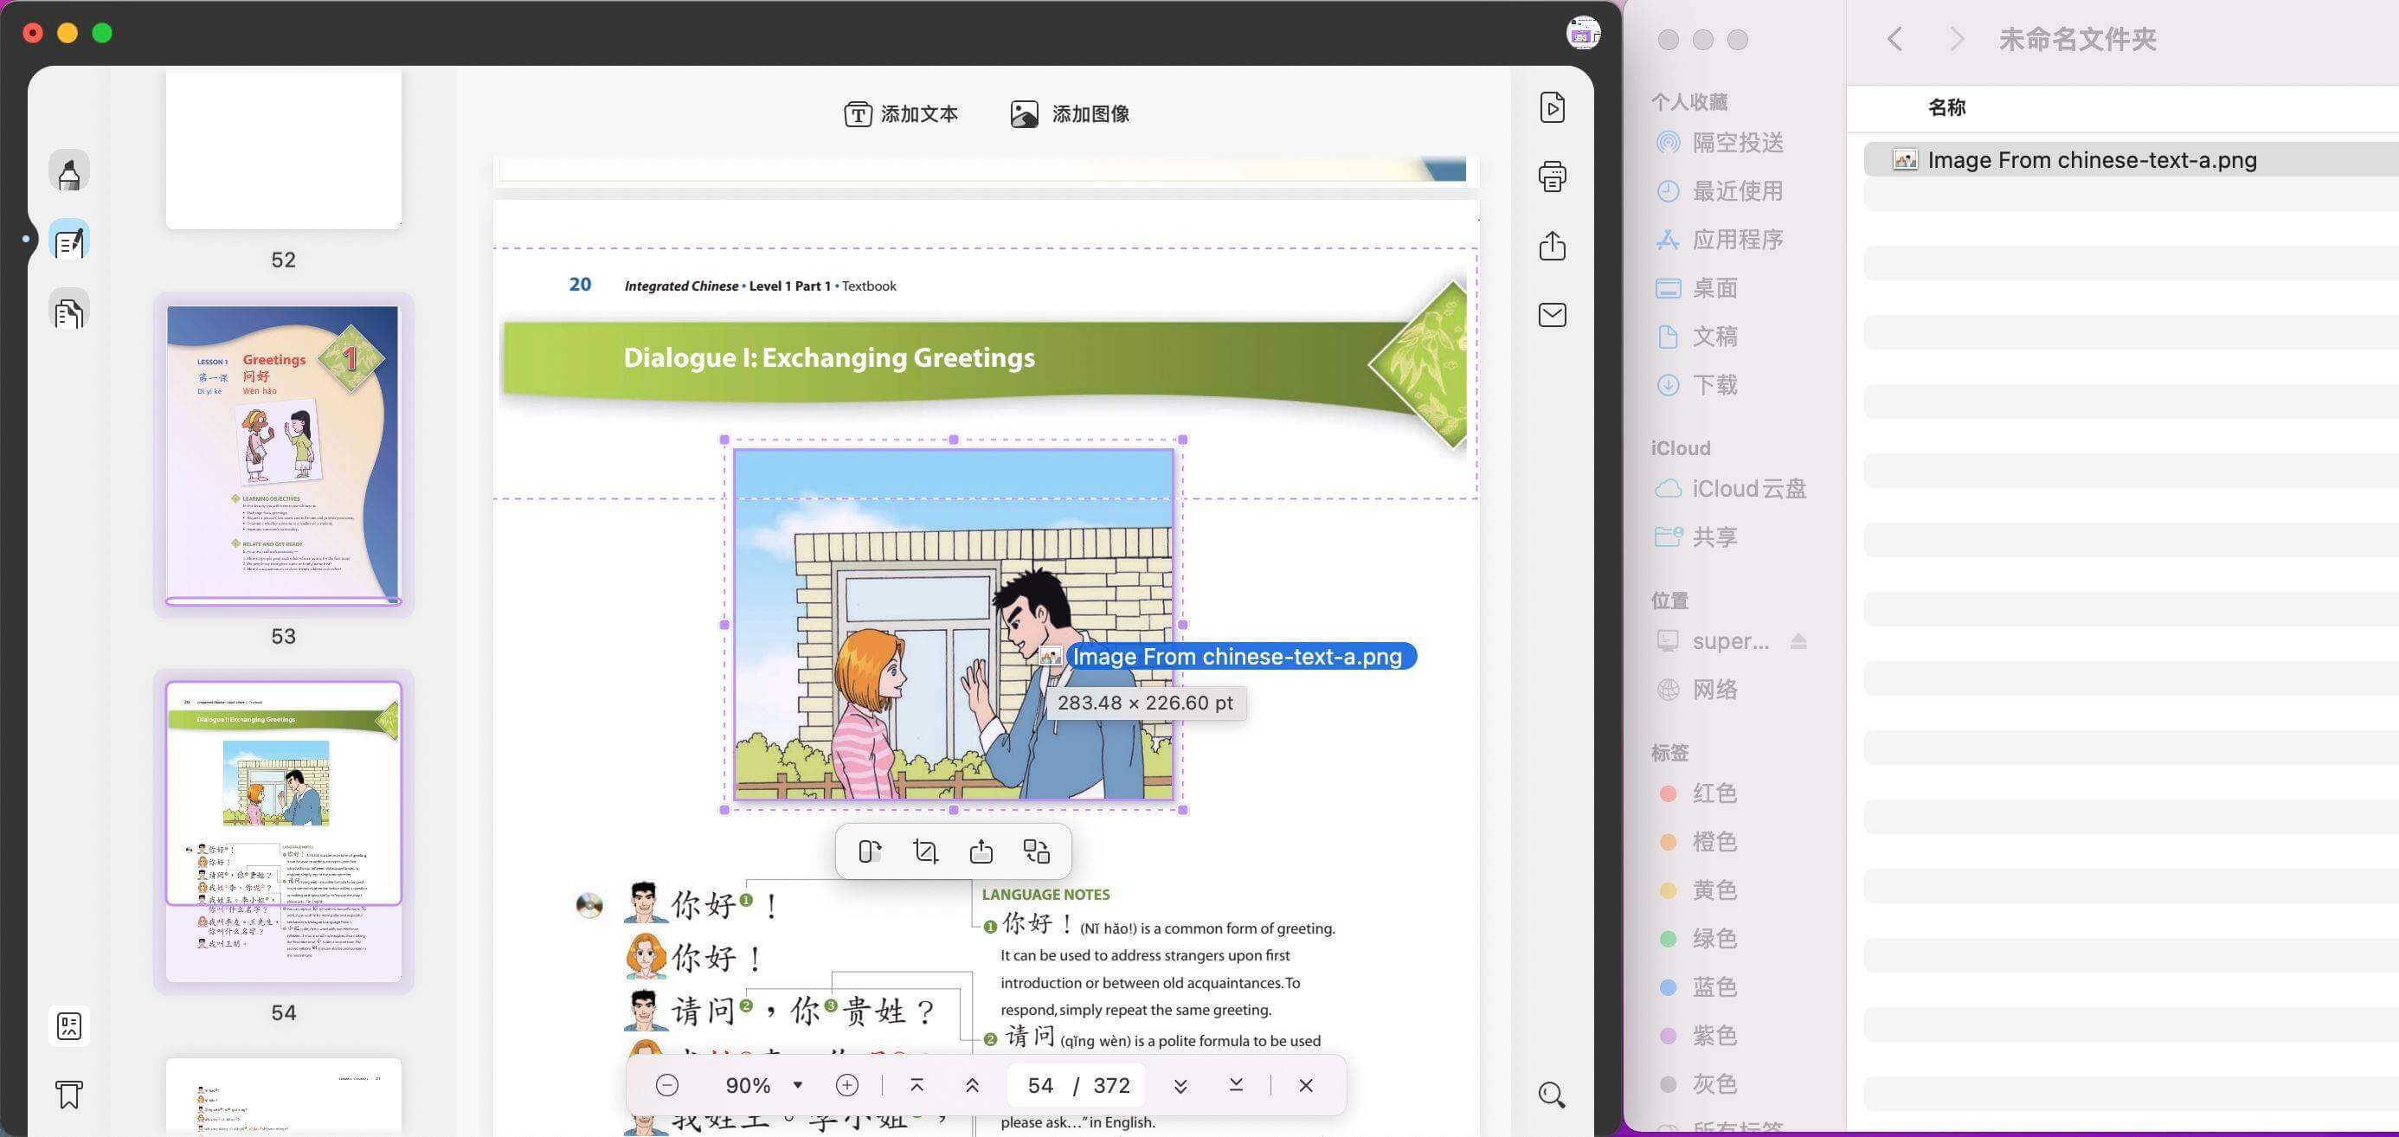Extract the selected image with export icon
This screenshot has width=2399, height=1137.
[x=981, y=851]
